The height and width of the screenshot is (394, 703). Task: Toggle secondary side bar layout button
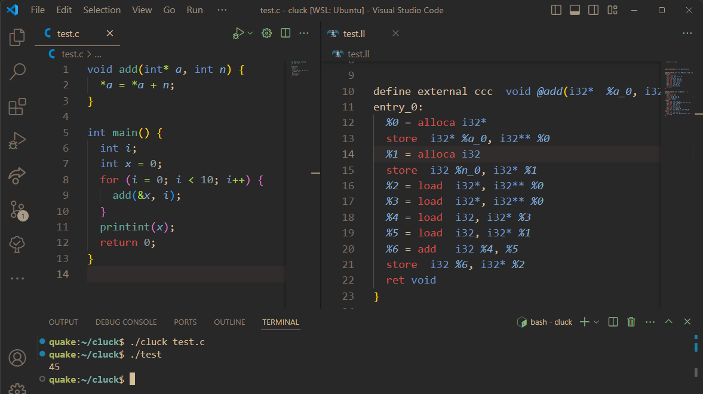tap(593, 10)
